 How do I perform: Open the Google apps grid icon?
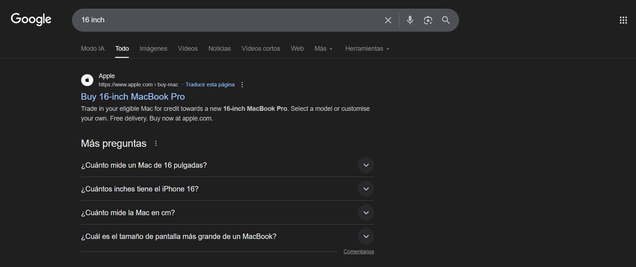pos(623,20)
